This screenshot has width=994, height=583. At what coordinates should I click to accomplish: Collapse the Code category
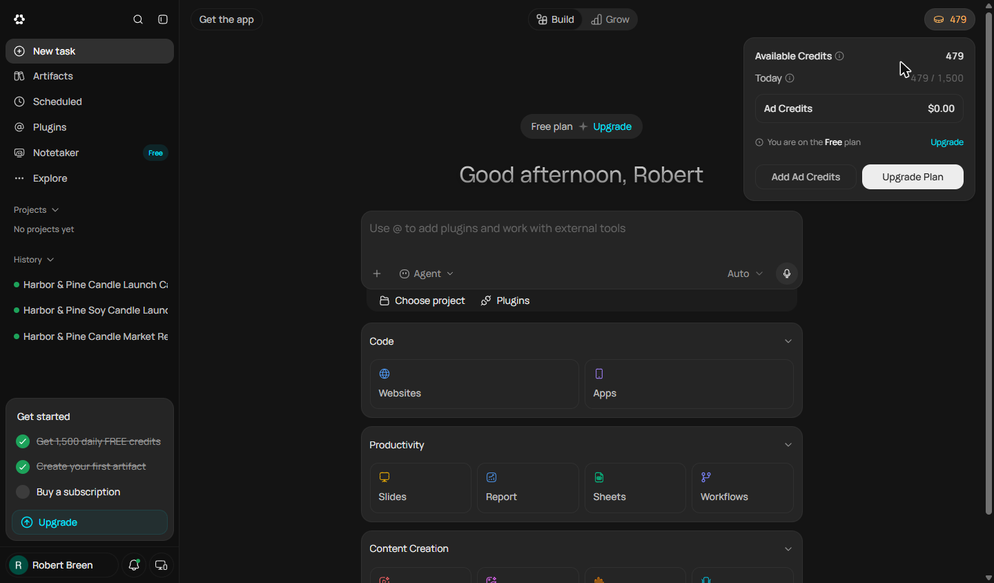pos(788,341)
